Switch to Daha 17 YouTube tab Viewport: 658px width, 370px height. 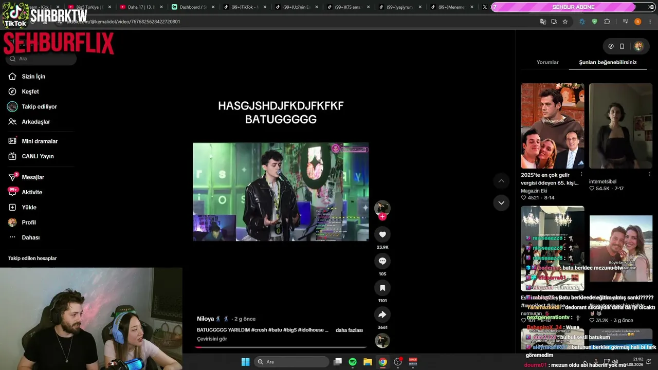coord(141,7)
